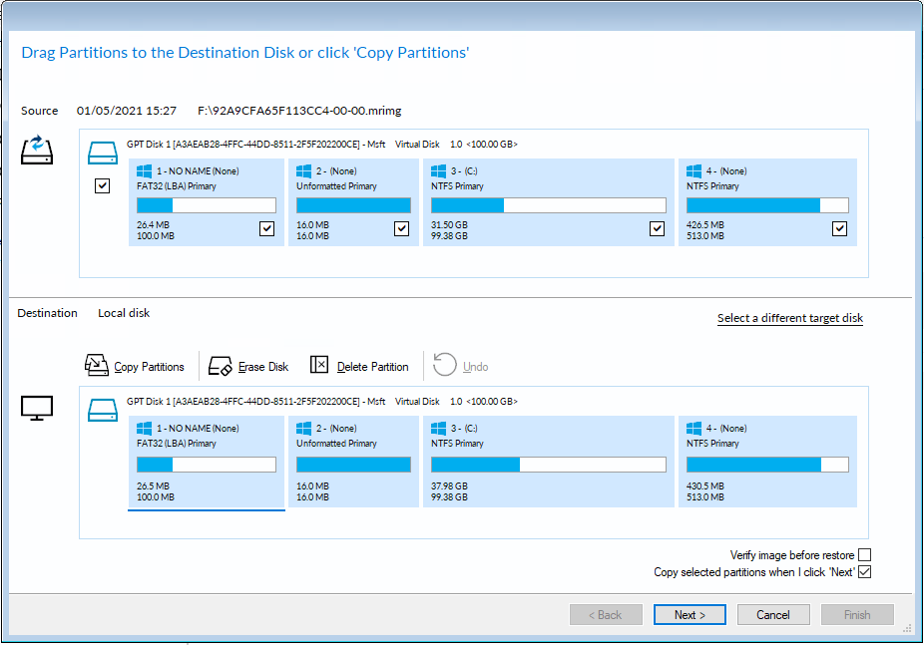Click the Erase Disk icon
This screenshot has height=645, width=924.
tap(221, 366)
